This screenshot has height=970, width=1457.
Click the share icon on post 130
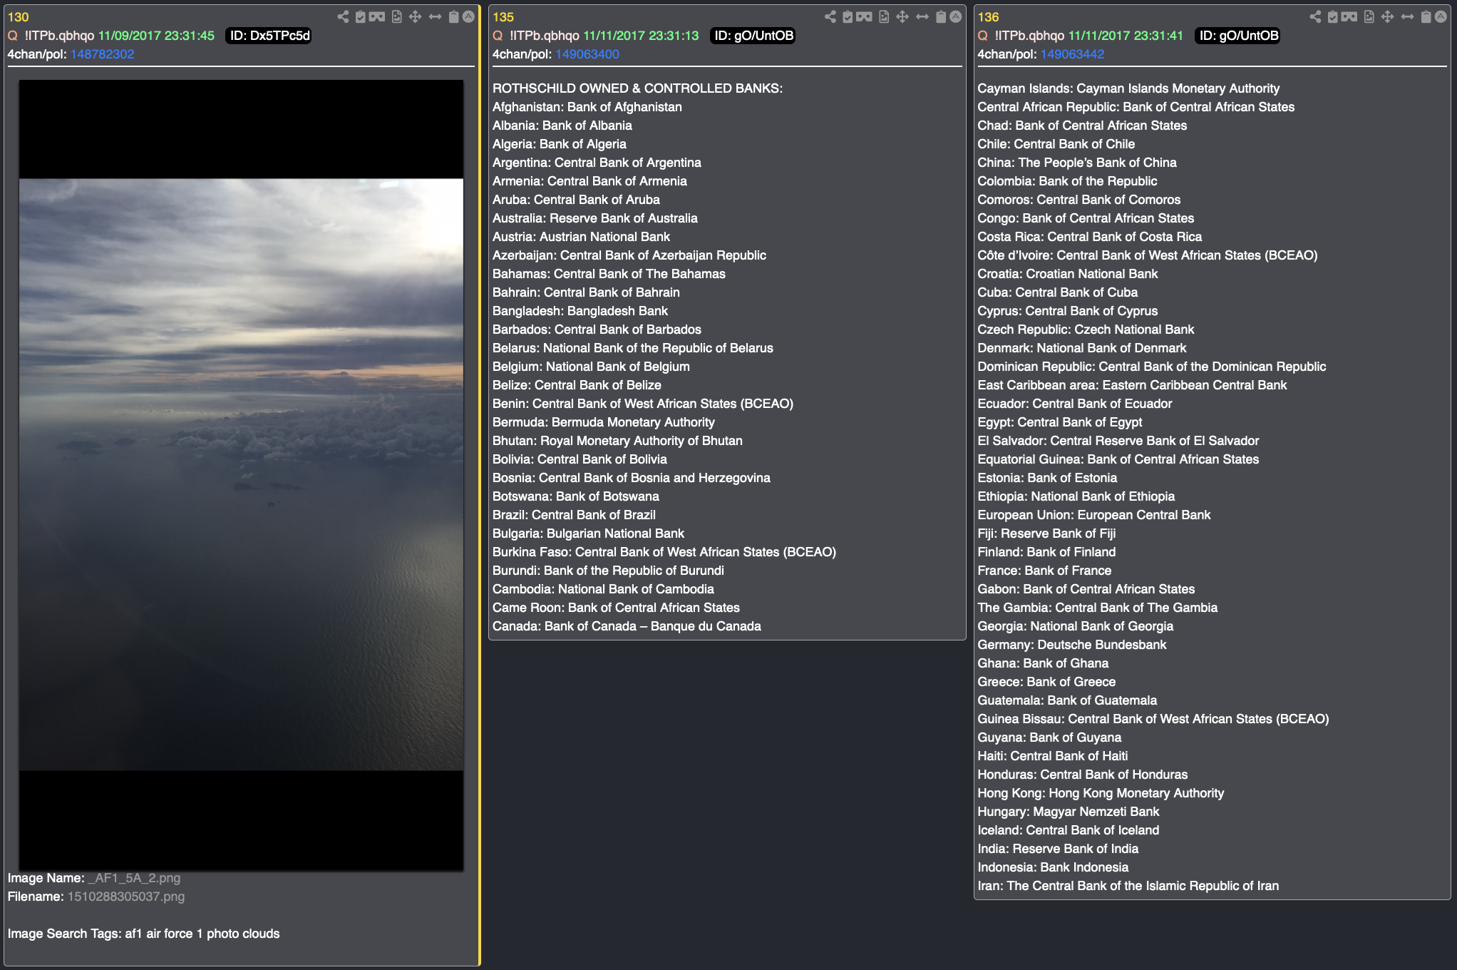click(x=343, y=16)
